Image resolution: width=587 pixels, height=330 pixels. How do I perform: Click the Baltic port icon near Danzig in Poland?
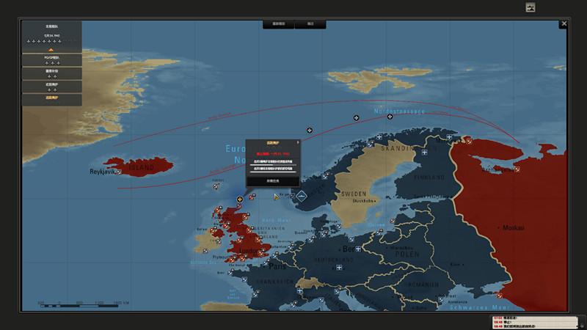point(379,232)
